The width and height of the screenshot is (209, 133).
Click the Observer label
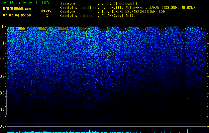(x=67, y=4)
